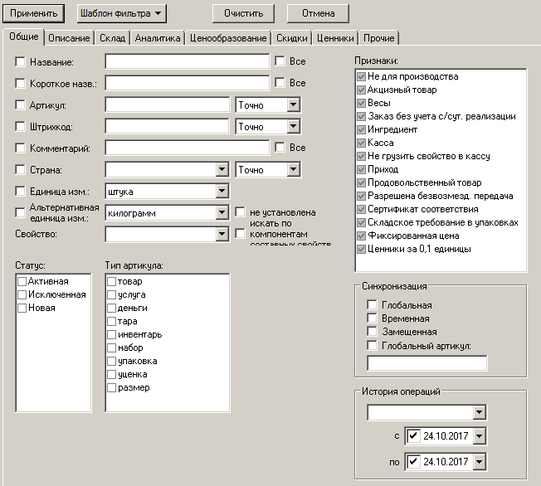Click into the Артикул input field
This screenshot has width=541, height=486.
click(x=168, y=104)
